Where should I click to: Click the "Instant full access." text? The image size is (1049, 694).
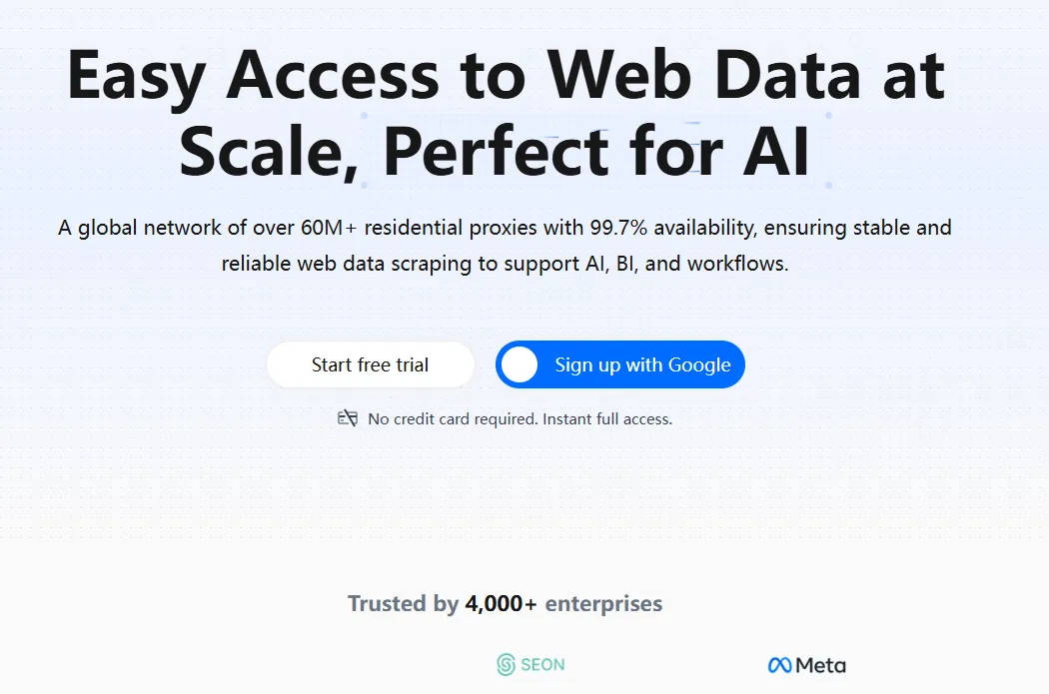click(607, 419)
